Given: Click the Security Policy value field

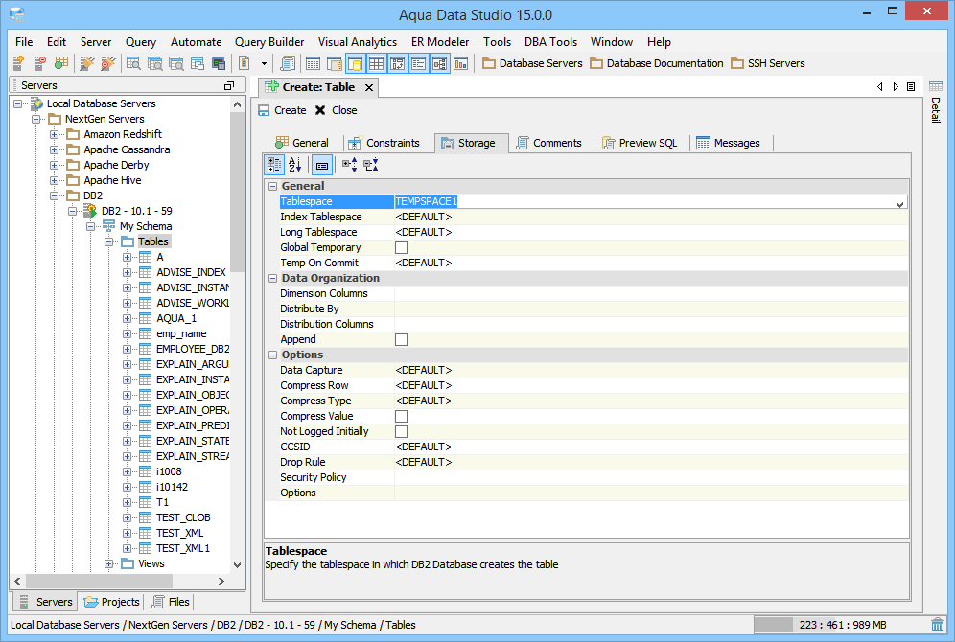Looking at the screenshot, I should pyautogui.click(x=651, y=478).
